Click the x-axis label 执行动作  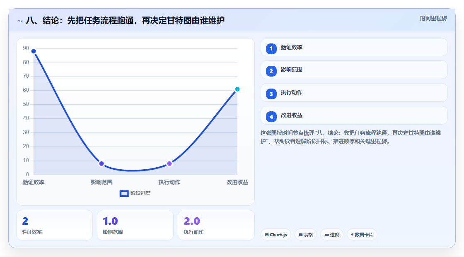point(169,182)
